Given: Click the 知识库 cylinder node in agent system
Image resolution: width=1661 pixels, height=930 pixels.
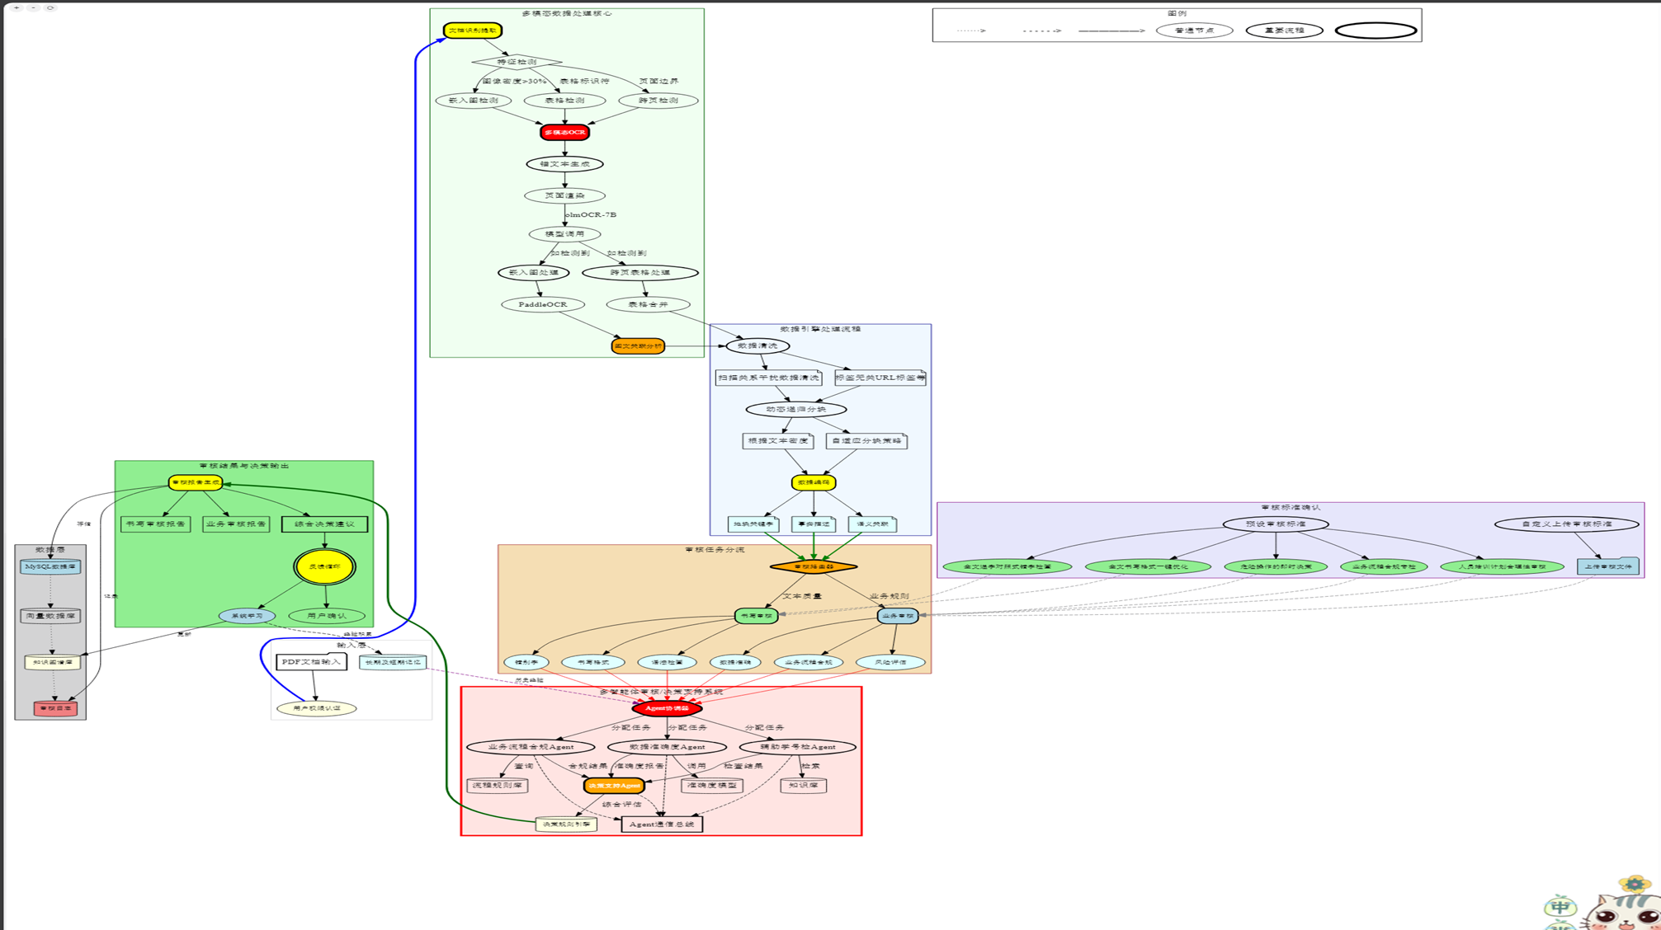Looking at the screenshot, I should pos(804,786).
